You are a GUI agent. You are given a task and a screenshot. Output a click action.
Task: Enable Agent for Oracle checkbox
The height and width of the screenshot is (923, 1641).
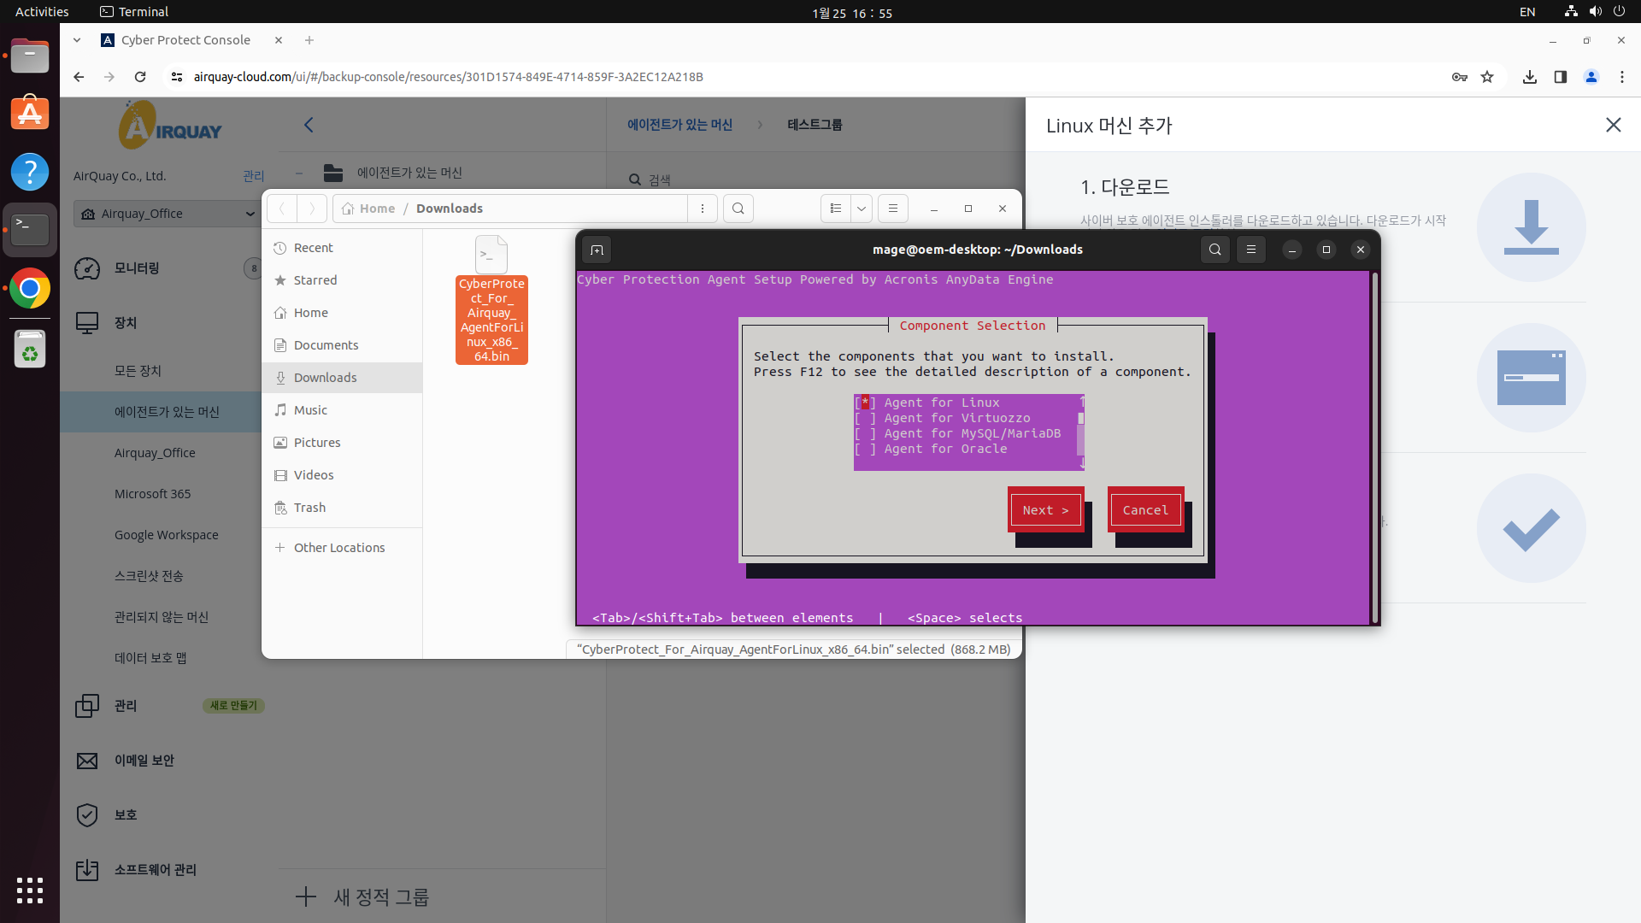coord(865,449)
